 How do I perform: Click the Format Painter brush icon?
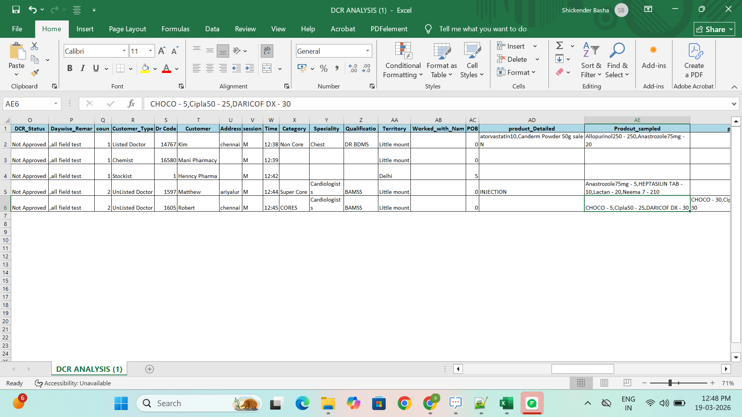coord(35,73)
